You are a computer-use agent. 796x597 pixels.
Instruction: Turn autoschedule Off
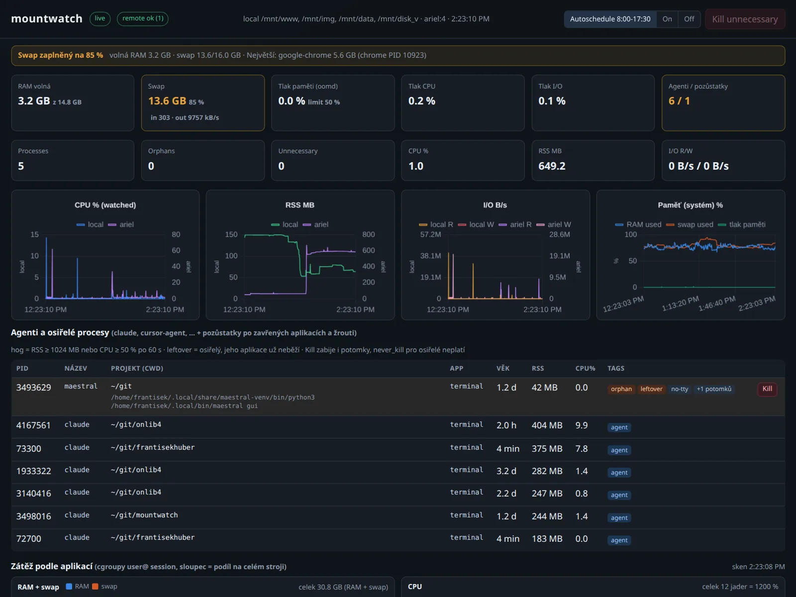[x=689, y=19]
